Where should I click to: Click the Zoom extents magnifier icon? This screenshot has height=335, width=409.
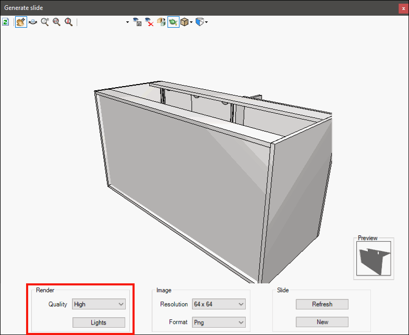point(69,22)
